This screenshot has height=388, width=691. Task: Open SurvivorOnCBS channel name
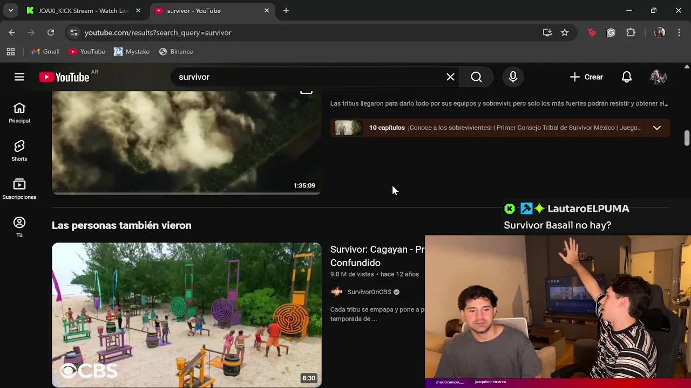[369, 292]
